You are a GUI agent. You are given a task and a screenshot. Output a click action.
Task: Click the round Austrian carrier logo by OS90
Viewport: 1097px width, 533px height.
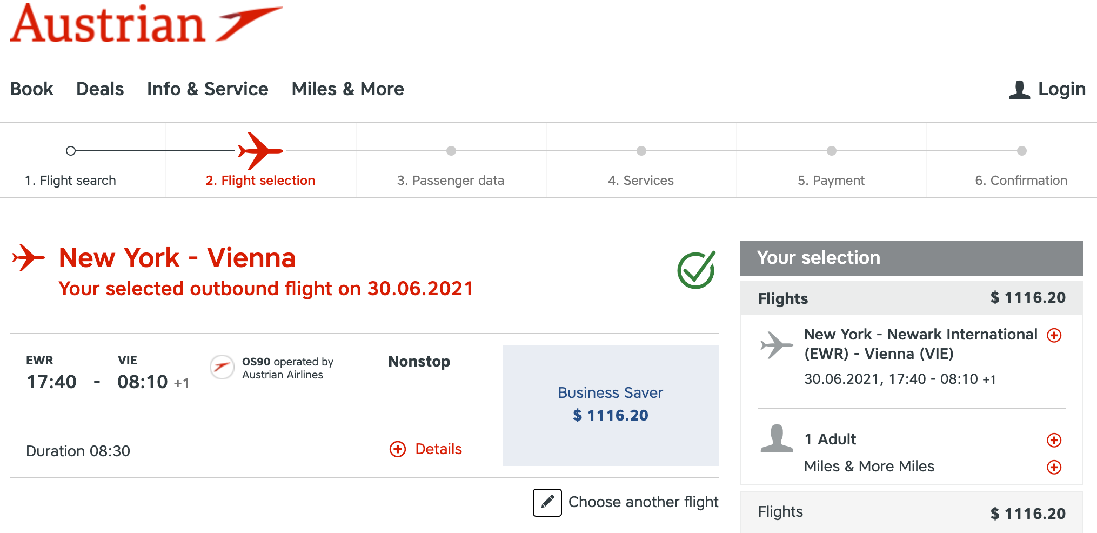coord(222,367)
